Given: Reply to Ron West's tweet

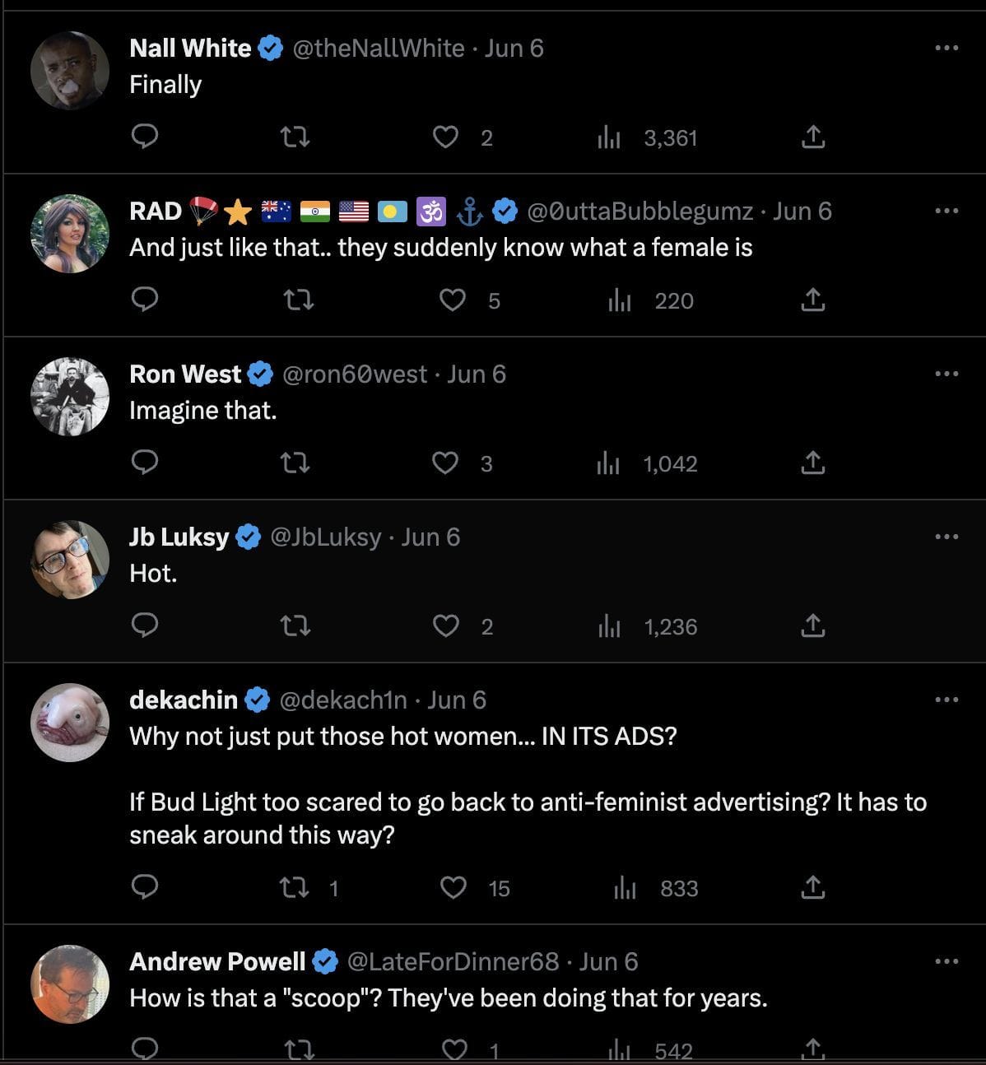Looking at the screenshot, I should (145, 463).
